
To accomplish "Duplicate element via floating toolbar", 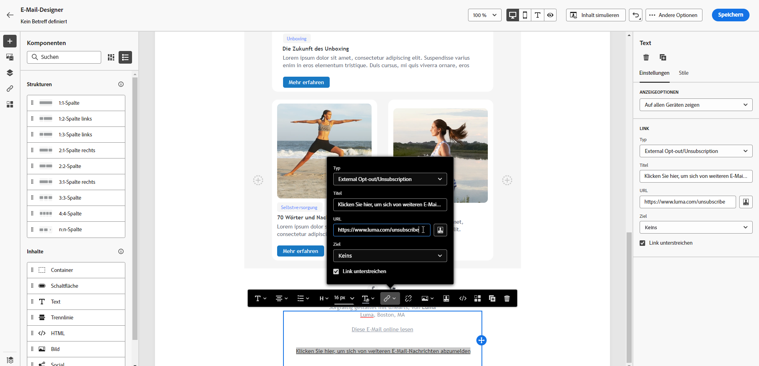I will (x=492, y=298).
